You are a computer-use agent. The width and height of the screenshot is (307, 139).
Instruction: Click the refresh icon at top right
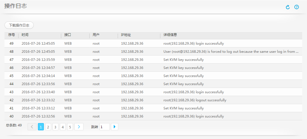[x=288, y=7]
